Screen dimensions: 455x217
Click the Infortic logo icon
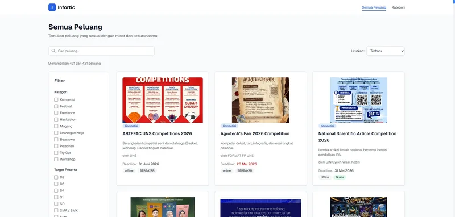point(52,7)
